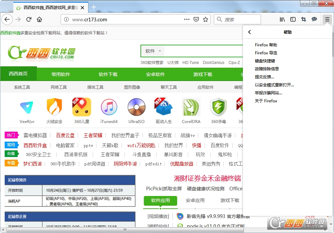Open 关于 Firefox menu entry
Image resolution: width=334 pixels, height=233 pixels.
pyautogui.click(x=266, y=101)
